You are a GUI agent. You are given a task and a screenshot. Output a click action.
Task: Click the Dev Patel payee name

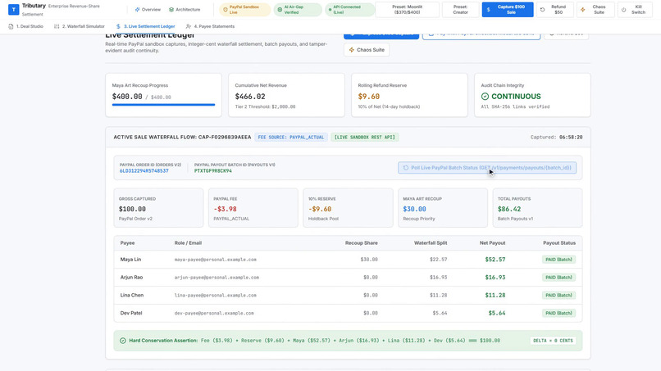pyautogui.click(x=131, y=313)
